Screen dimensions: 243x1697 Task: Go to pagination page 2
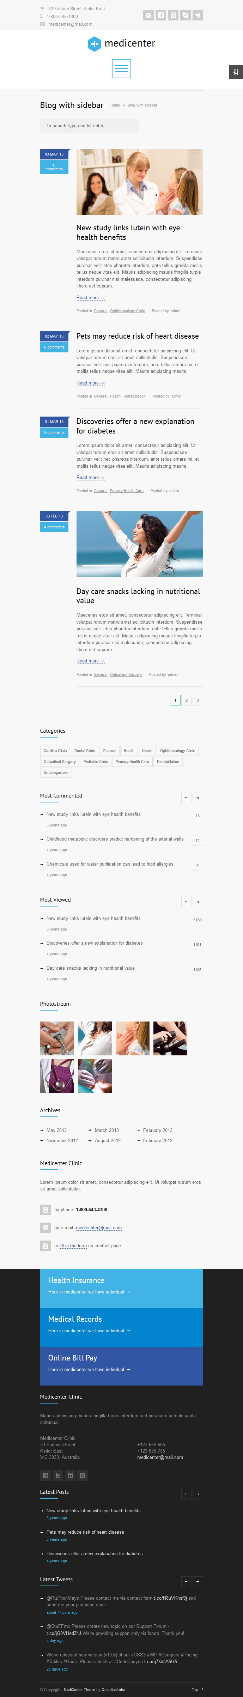186,700
